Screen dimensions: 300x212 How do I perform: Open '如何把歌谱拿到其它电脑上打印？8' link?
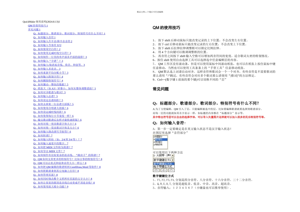pyautogui.click(x=56, y=171)
